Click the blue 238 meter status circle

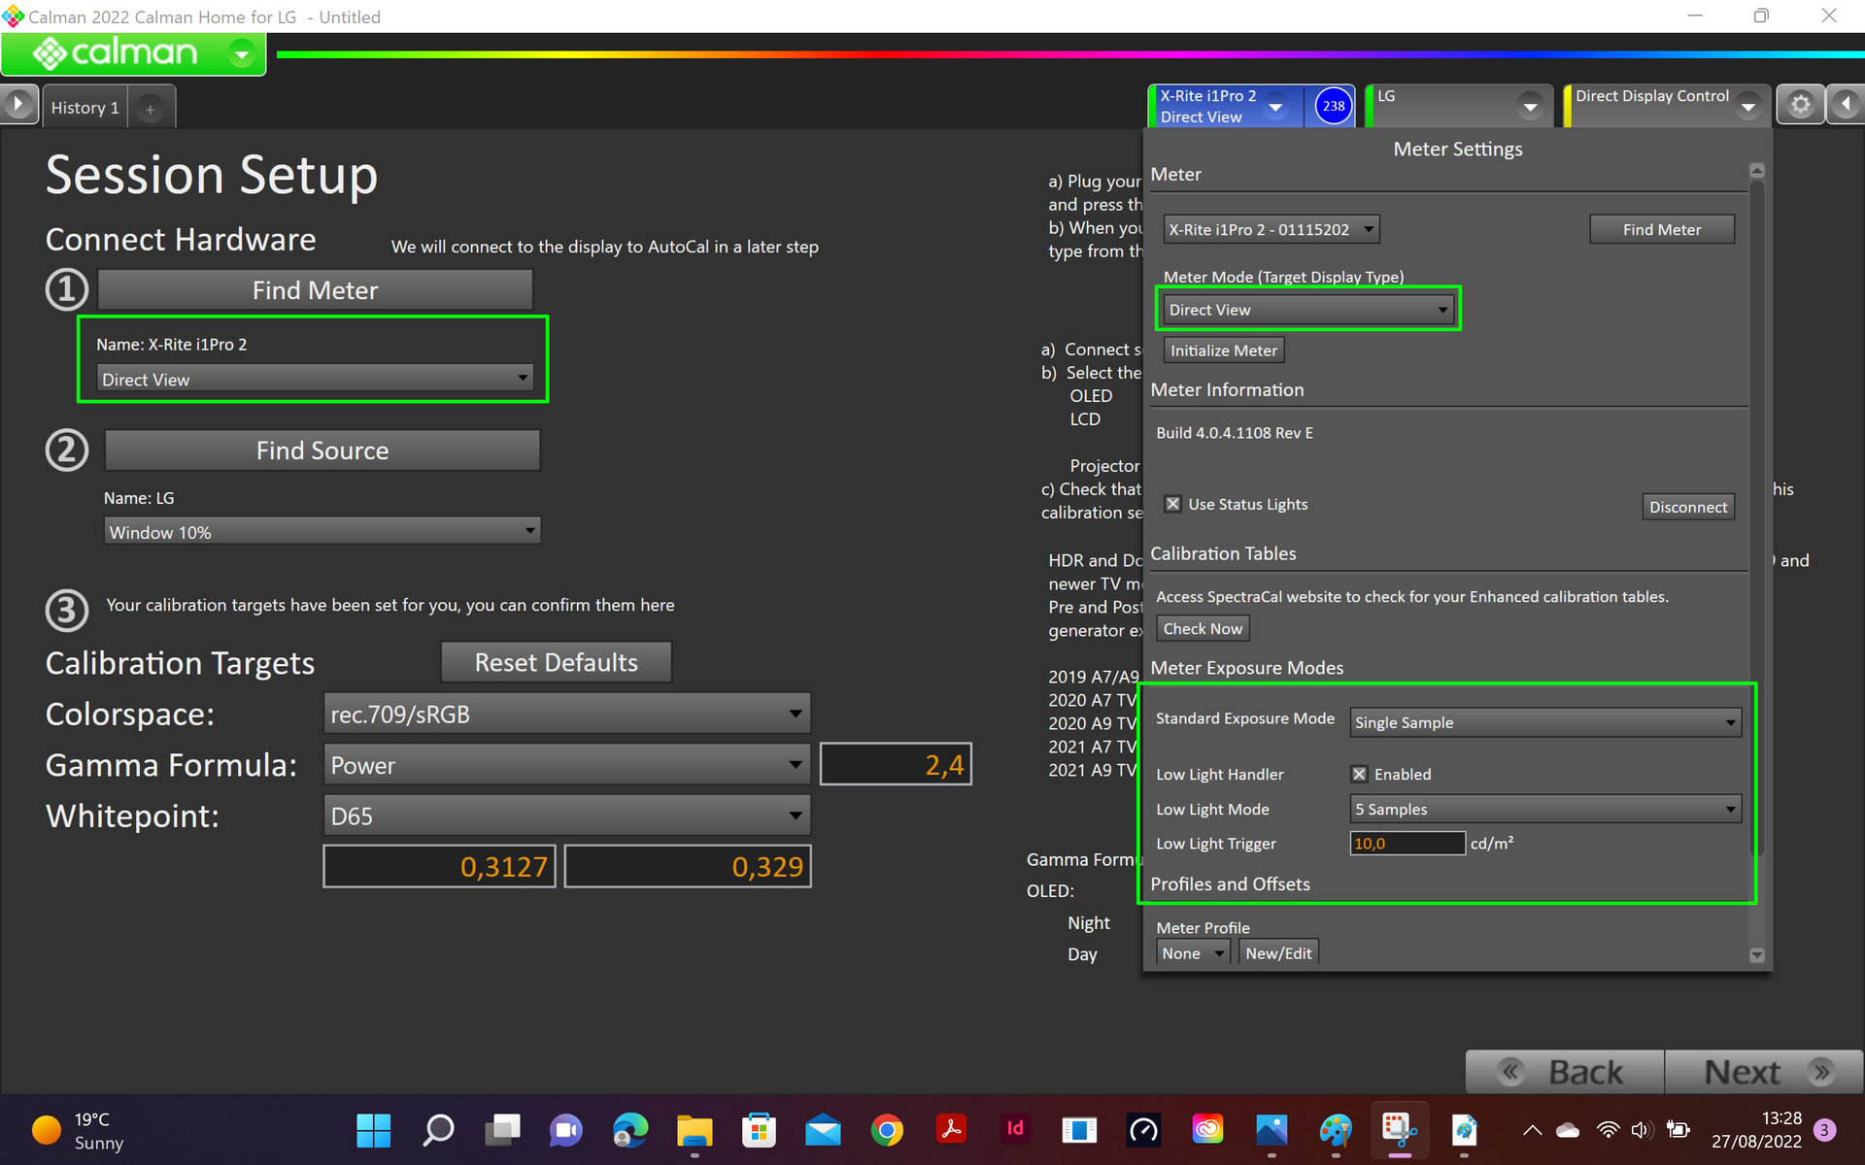click(1333, 106)
